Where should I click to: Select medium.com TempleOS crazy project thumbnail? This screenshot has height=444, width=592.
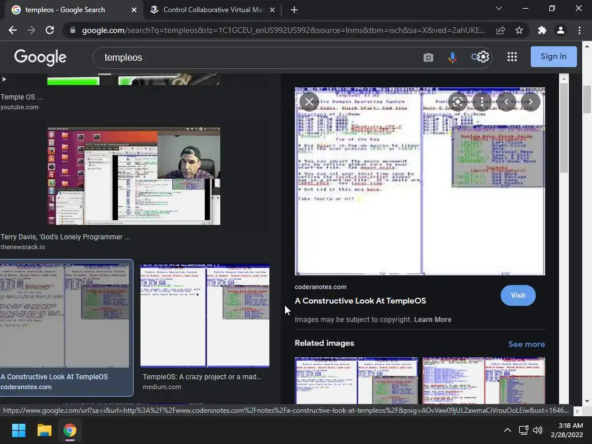(205, 315)
